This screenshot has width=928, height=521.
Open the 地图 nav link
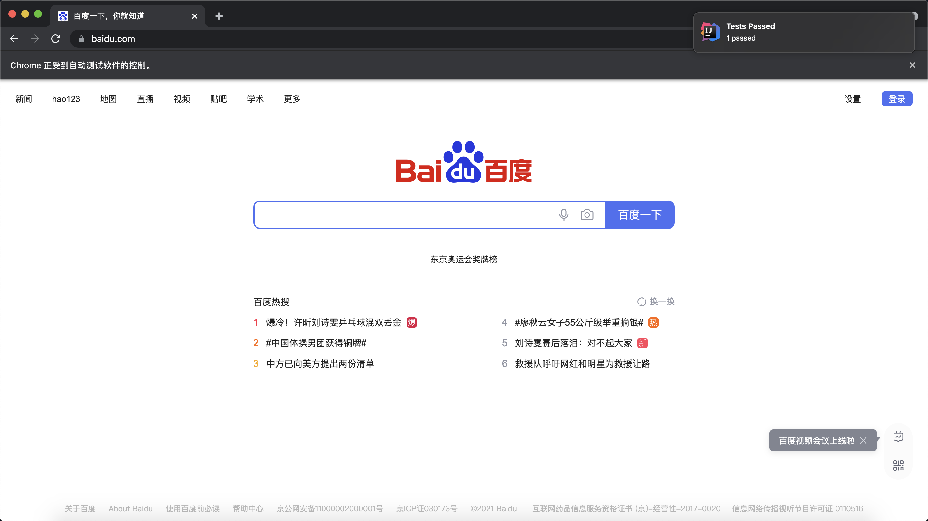(x=109, y=99)
